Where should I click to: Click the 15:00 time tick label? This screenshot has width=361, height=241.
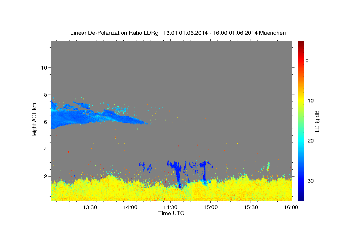[210, 207]
